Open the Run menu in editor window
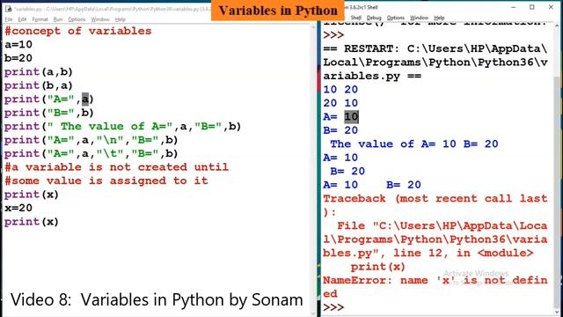The image size is (563, 317). point(58,19)
